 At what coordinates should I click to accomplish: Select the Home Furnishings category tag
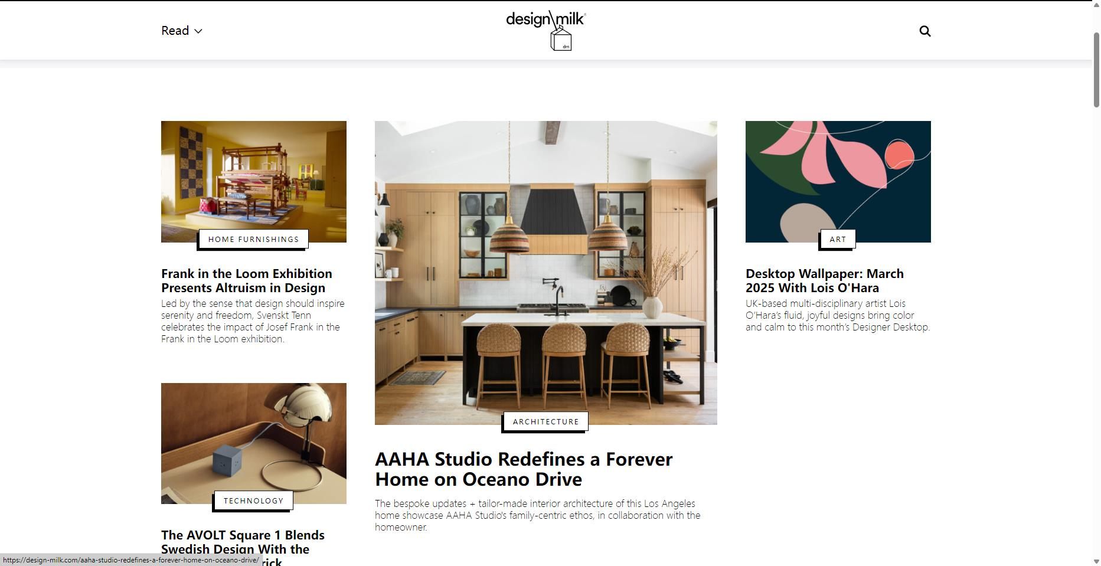pyautogui.click(x=254, y=239)
